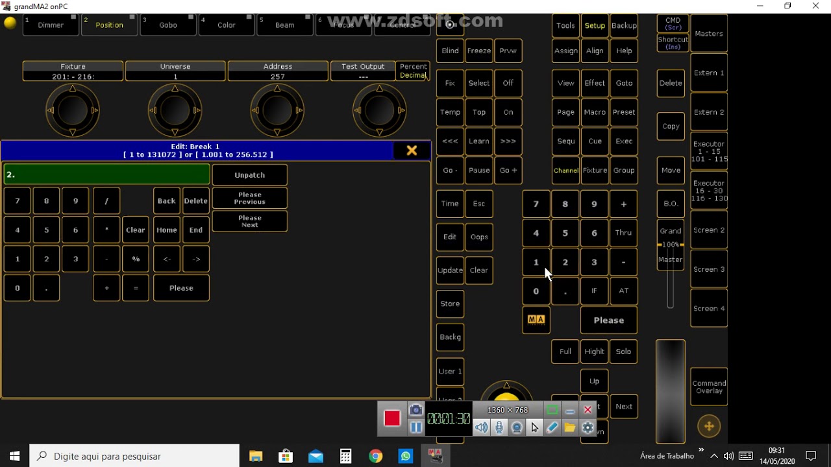Switch to the Dimmer preset type tab

tap(49, 25)
